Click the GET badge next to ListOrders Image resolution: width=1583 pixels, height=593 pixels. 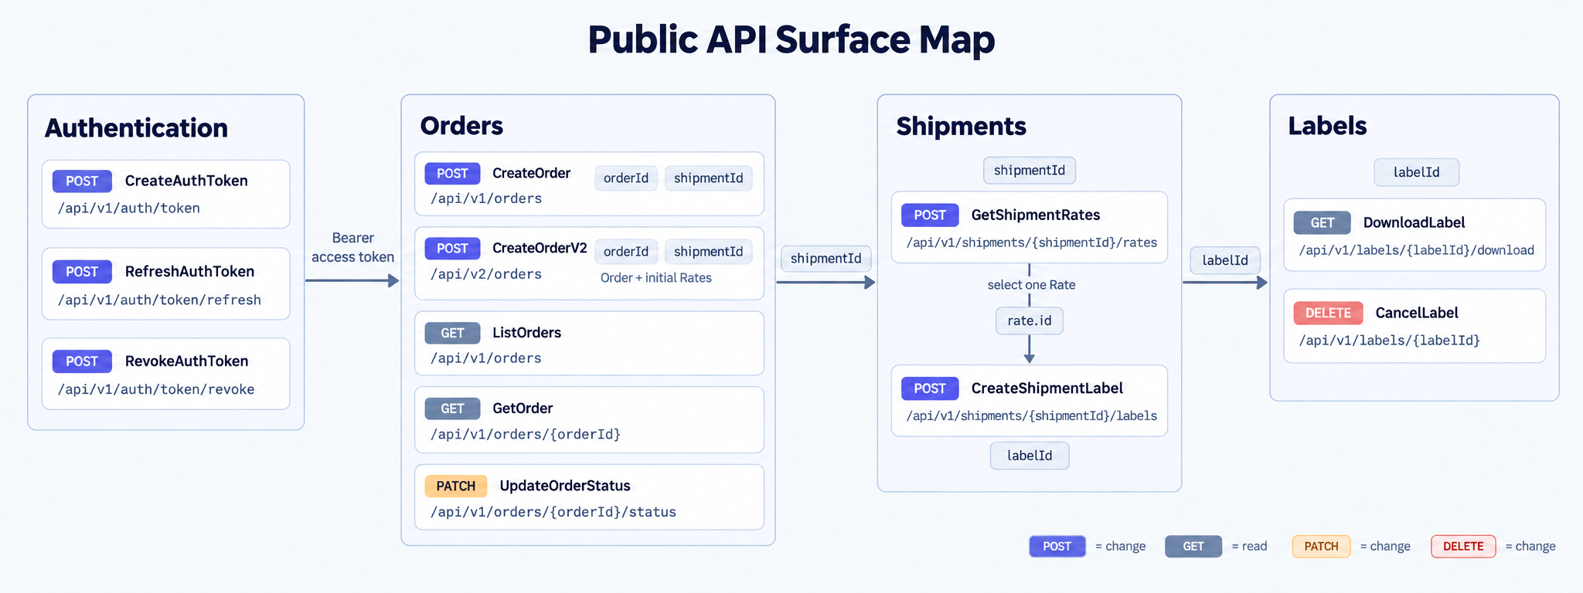452,333
